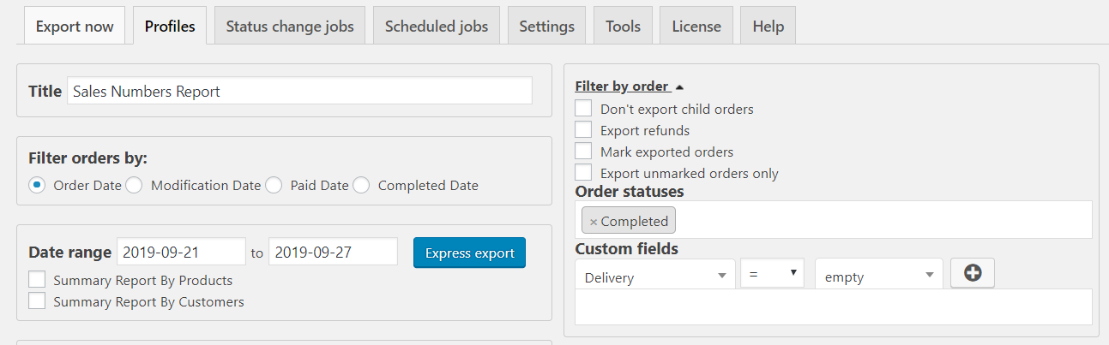Screen dimensions: 1109x345
Task: Enable Summary Report By Customers
Action: click(x=38, y=301)
